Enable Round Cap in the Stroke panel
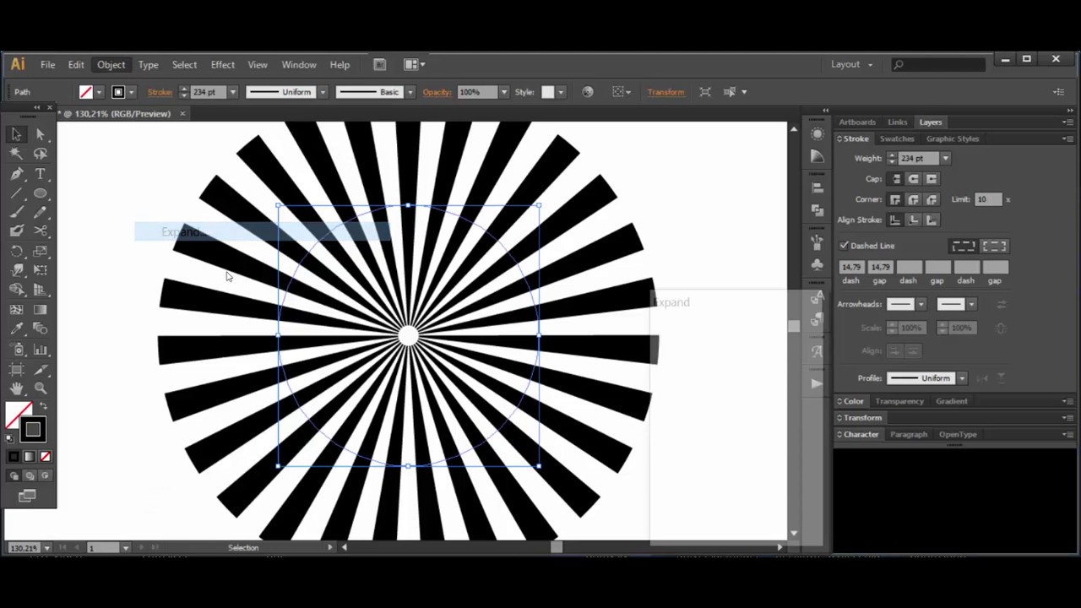The image size is (1081, 608). 913,178
